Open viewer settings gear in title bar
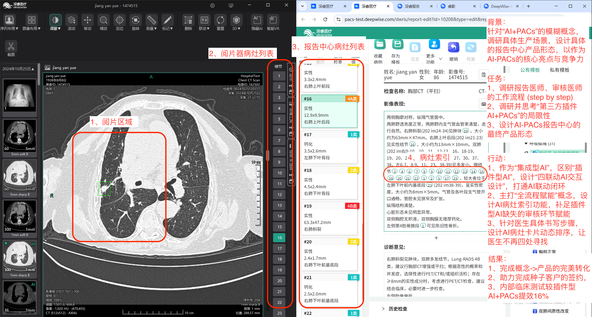Image resolution: width=592 pixels, height=317 pixels. coord(212,6)
